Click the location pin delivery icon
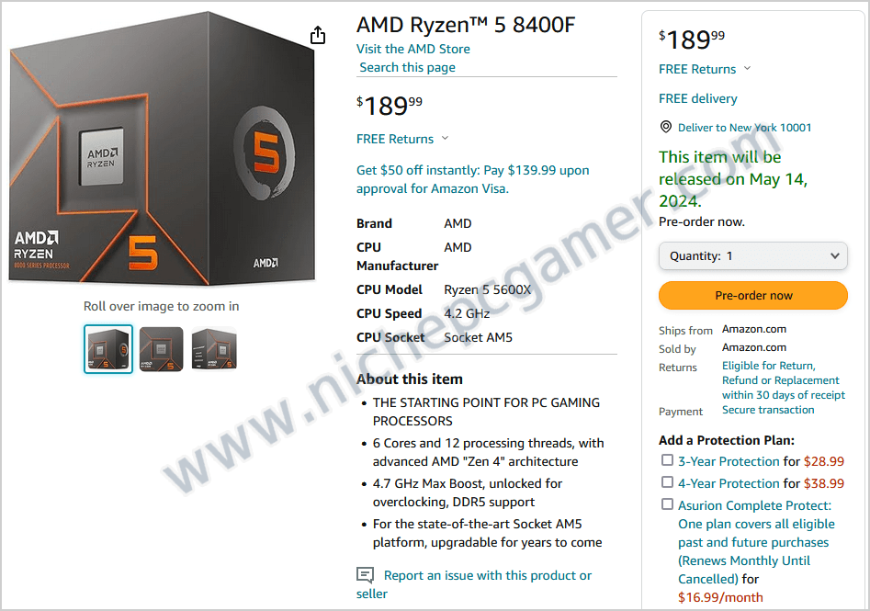 [666, 127]
